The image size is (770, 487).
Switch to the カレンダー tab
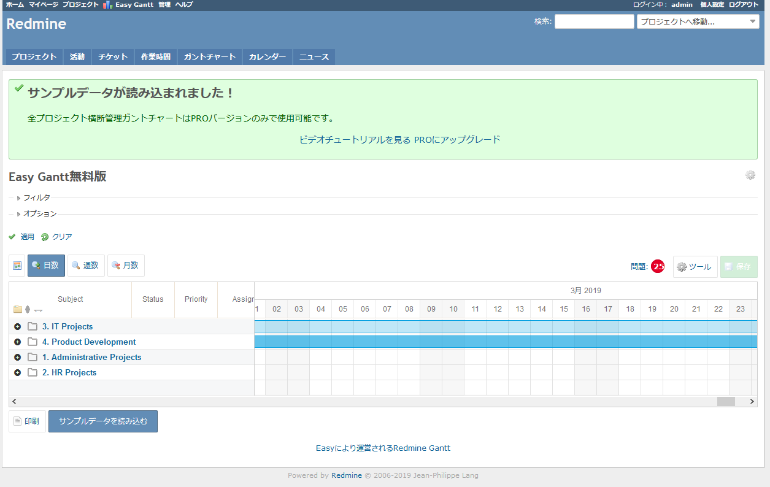pyautogui.click(x=267, y=56)
